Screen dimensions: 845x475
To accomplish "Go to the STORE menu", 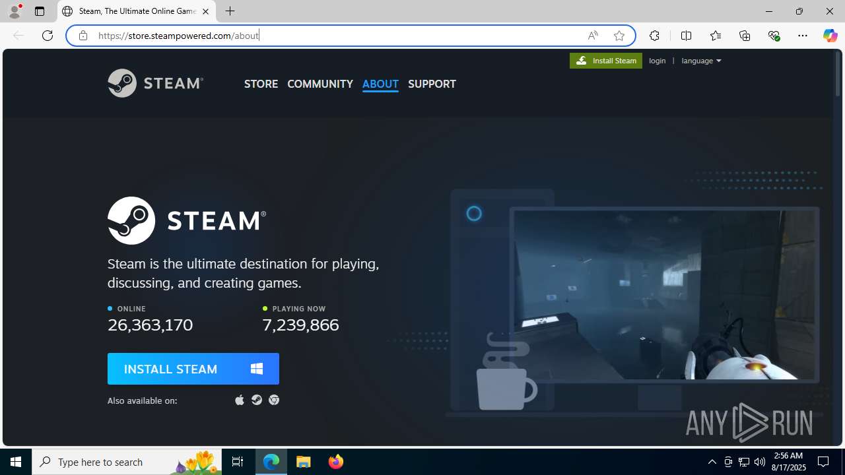I will click(261, 84).
